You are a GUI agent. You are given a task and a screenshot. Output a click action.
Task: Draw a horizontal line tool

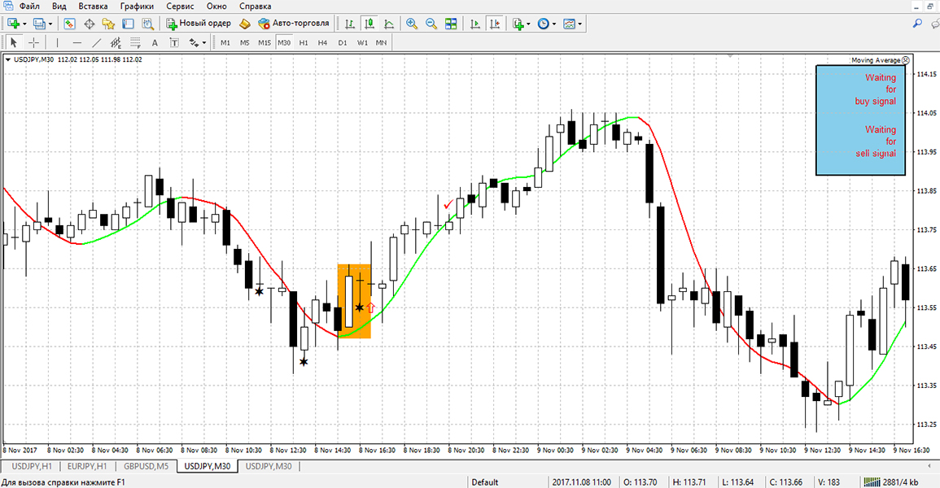click(x=77, y=42)
